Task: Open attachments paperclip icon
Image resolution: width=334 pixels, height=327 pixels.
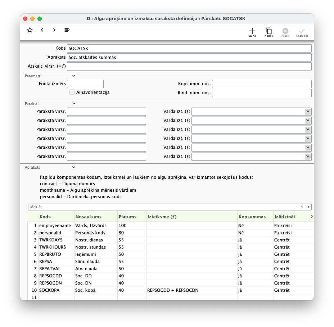Action: pos(67,30)
